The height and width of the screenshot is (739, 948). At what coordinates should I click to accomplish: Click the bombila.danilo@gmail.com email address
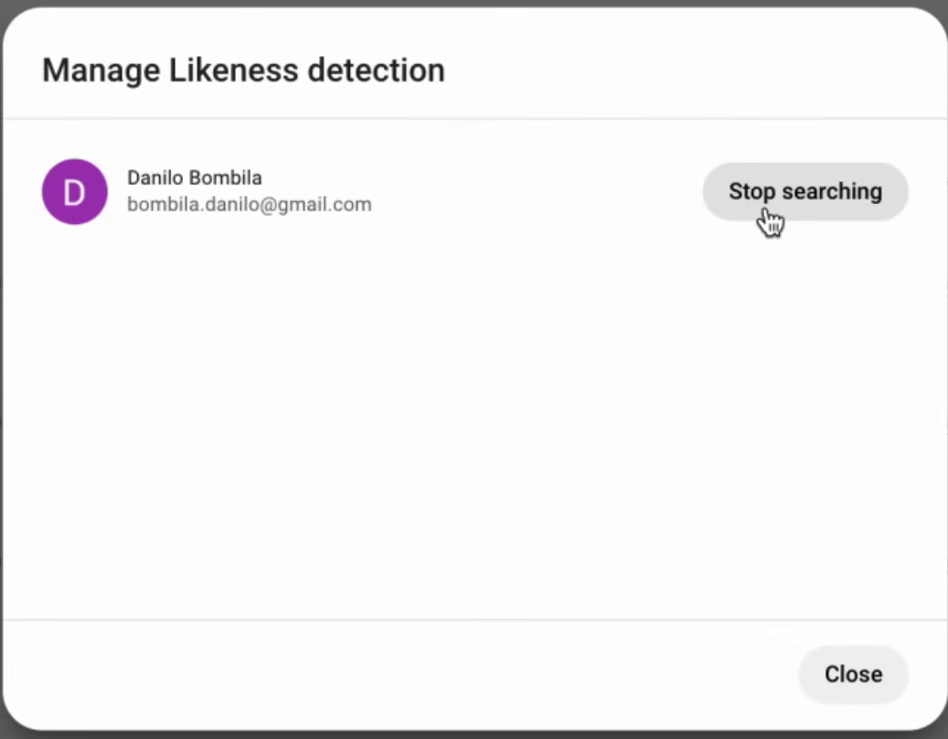(249, 205)
